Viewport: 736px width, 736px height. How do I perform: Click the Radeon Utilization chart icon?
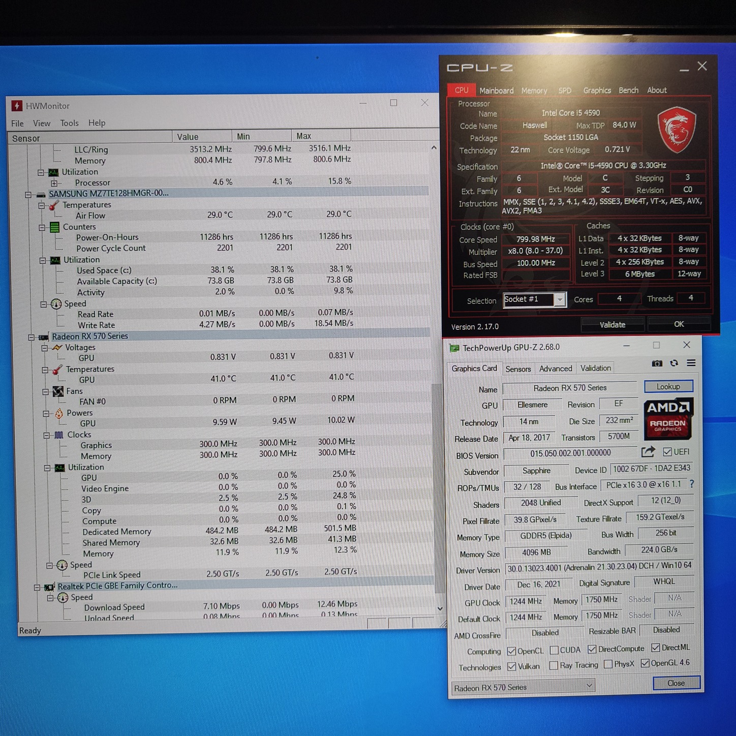(x=59, y=468)
